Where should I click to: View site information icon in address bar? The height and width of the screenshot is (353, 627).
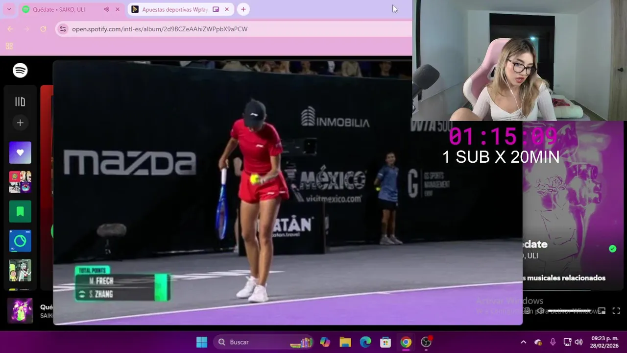coord(63,29)
